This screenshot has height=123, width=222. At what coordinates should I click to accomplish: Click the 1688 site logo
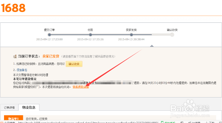pos(13,8)
